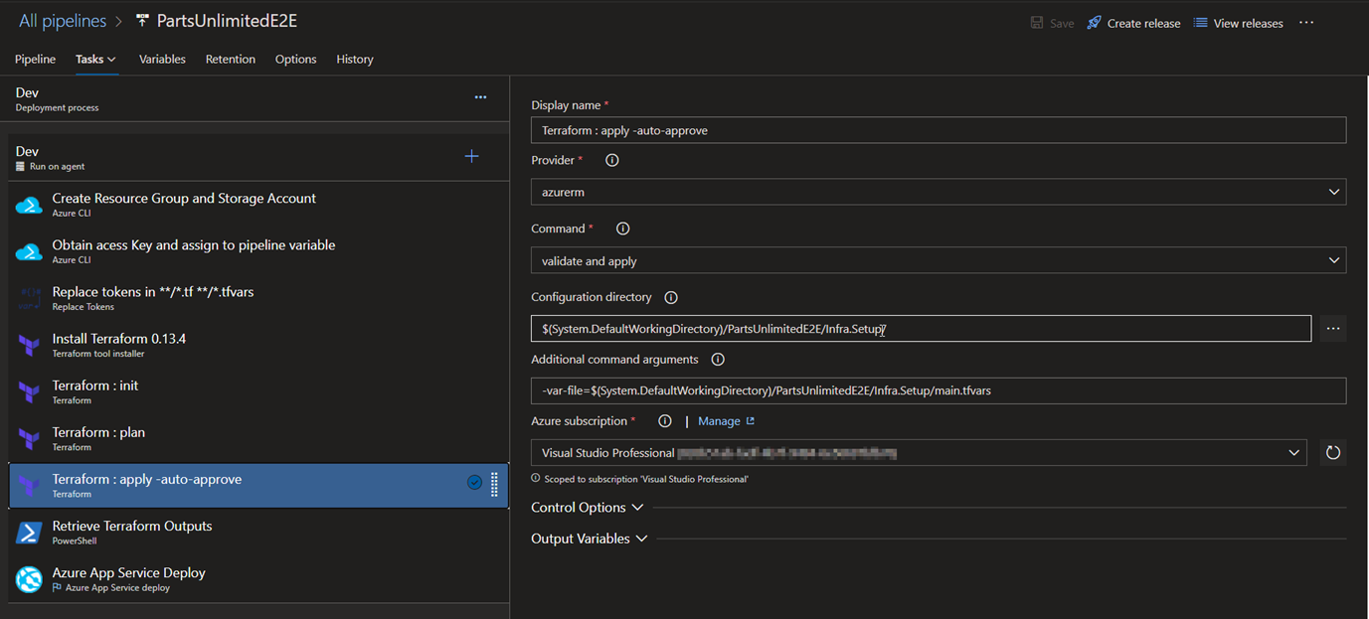Select Create Resource Group and Storage Account task
Image resolution: width=1369 pixels, height=619 pixels.
(x=258, y=205)
